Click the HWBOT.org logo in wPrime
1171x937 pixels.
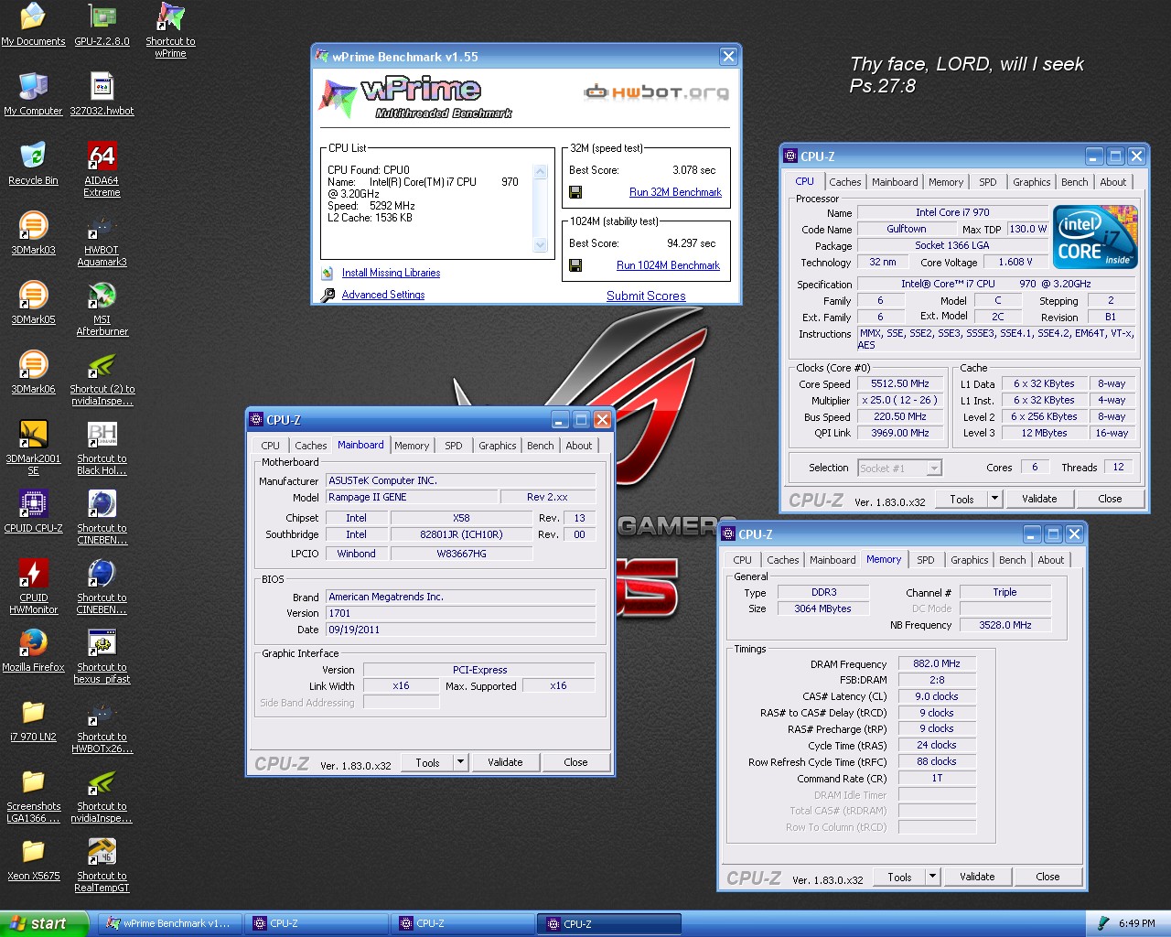coord(657,92)
